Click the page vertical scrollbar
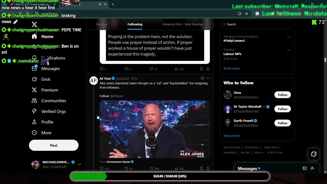The height and width of the screenshot is (184, 327). pos(325,60)
